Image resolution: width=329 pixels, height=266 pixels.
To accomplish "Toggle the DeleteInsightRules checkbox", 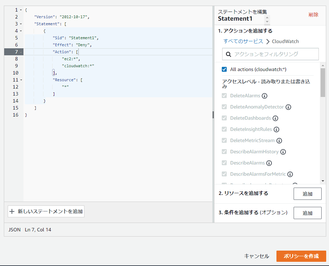I will click(x=224, y=129).
